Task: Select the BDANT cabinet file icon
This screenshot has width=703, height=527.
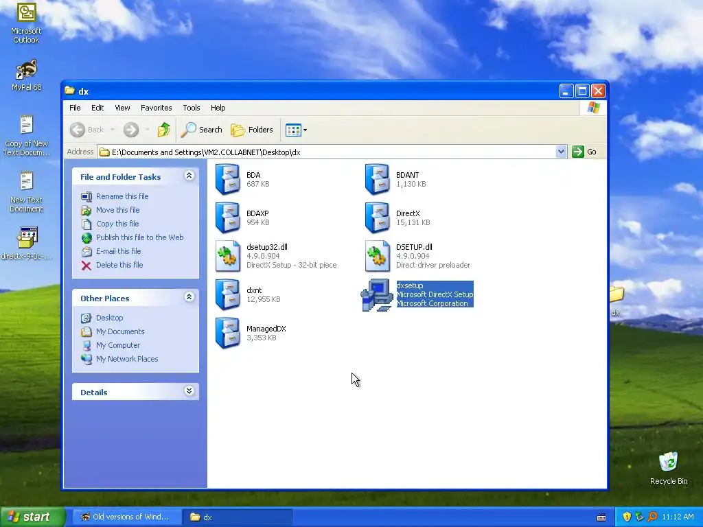Action: click(377, 179)
